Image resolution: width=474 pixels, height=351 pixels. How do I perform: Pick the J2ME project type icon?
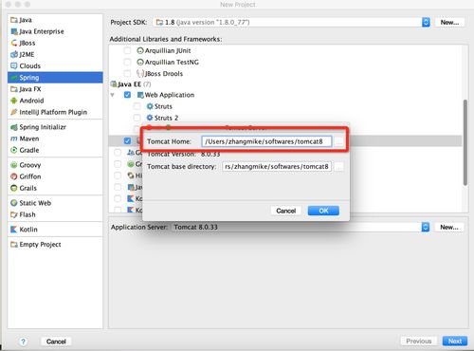pos(14,54)
